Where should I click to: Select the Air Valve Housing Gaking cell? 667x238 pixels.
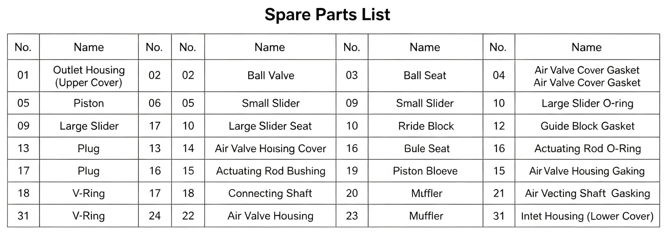pos(587,171)
